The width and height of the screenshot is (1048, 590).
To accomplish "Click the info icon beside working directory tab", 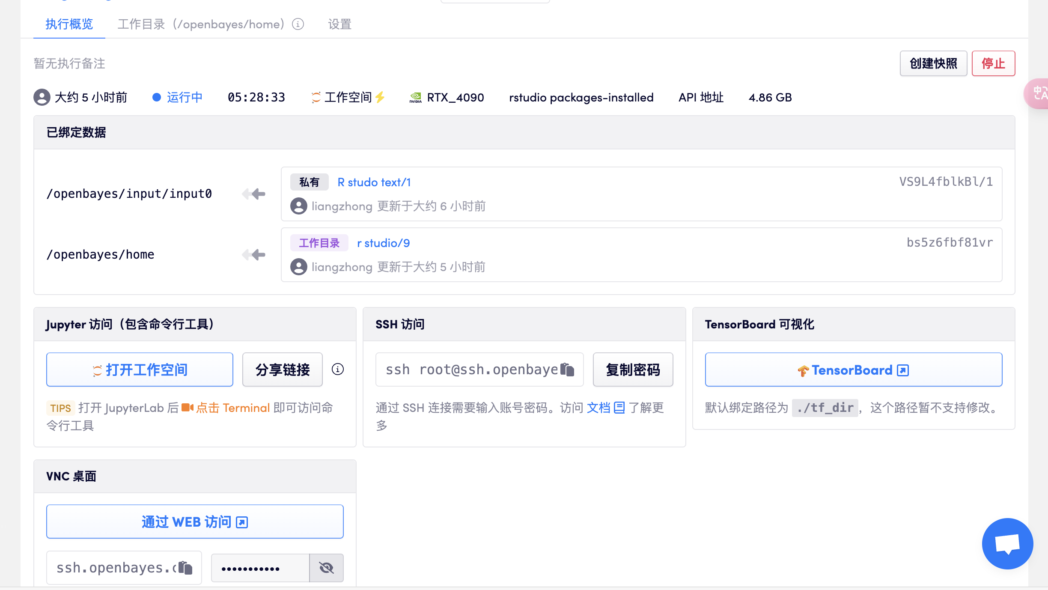I will click(298, 24).
